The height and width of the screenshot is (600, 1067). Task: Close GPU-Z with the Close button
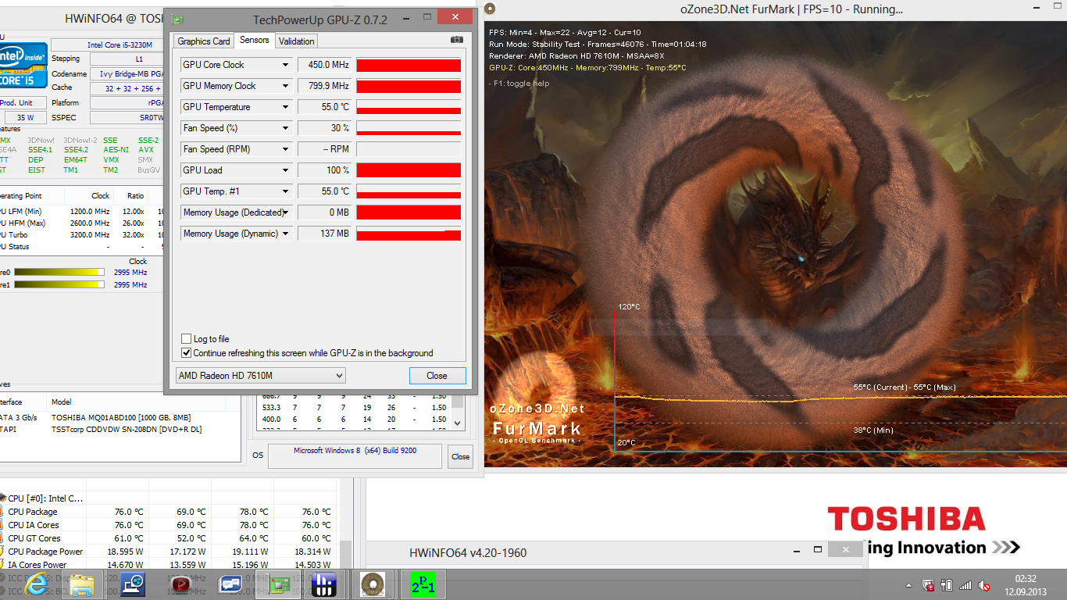[437, 376]
